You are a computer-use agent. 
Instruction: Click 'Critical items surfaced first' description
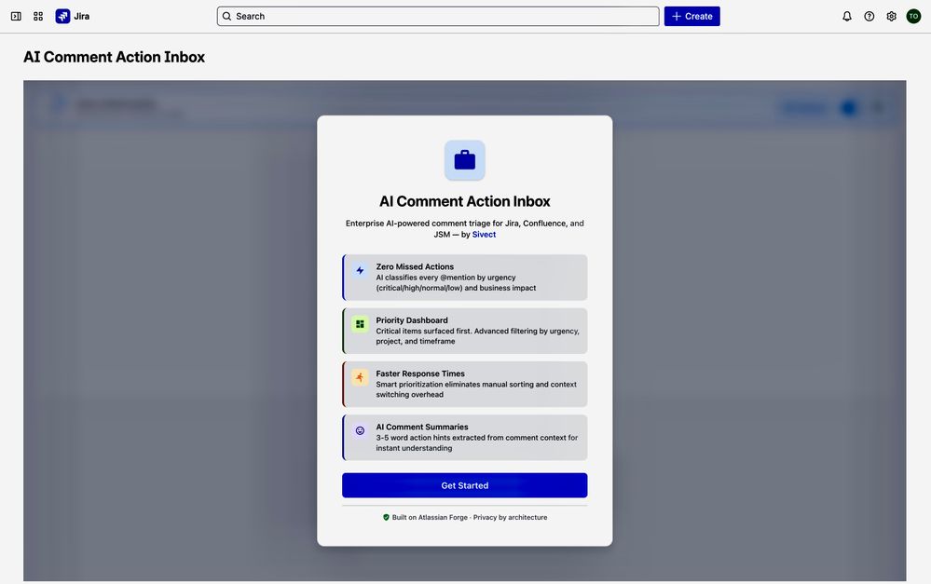(x=477, y=336)
